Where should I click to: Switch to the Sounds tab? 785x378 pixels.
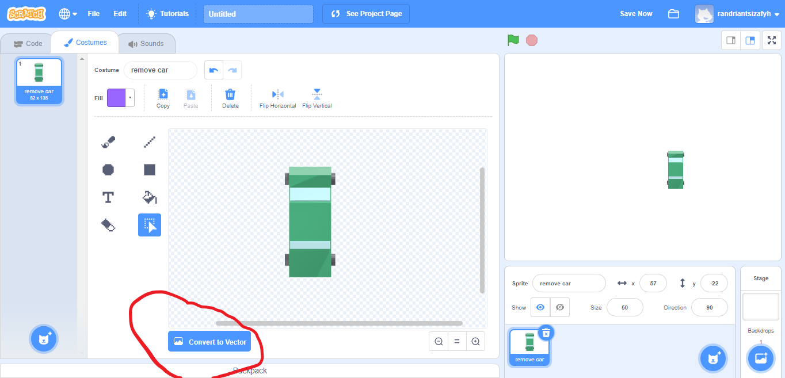pyautogui.click(x=147, y=43)
